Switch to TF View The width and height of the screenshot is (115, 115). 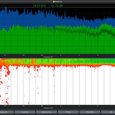click(x=68, y=112)
